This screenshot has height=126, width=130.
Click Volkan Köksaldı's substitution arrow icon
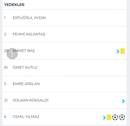click(123, 101)
